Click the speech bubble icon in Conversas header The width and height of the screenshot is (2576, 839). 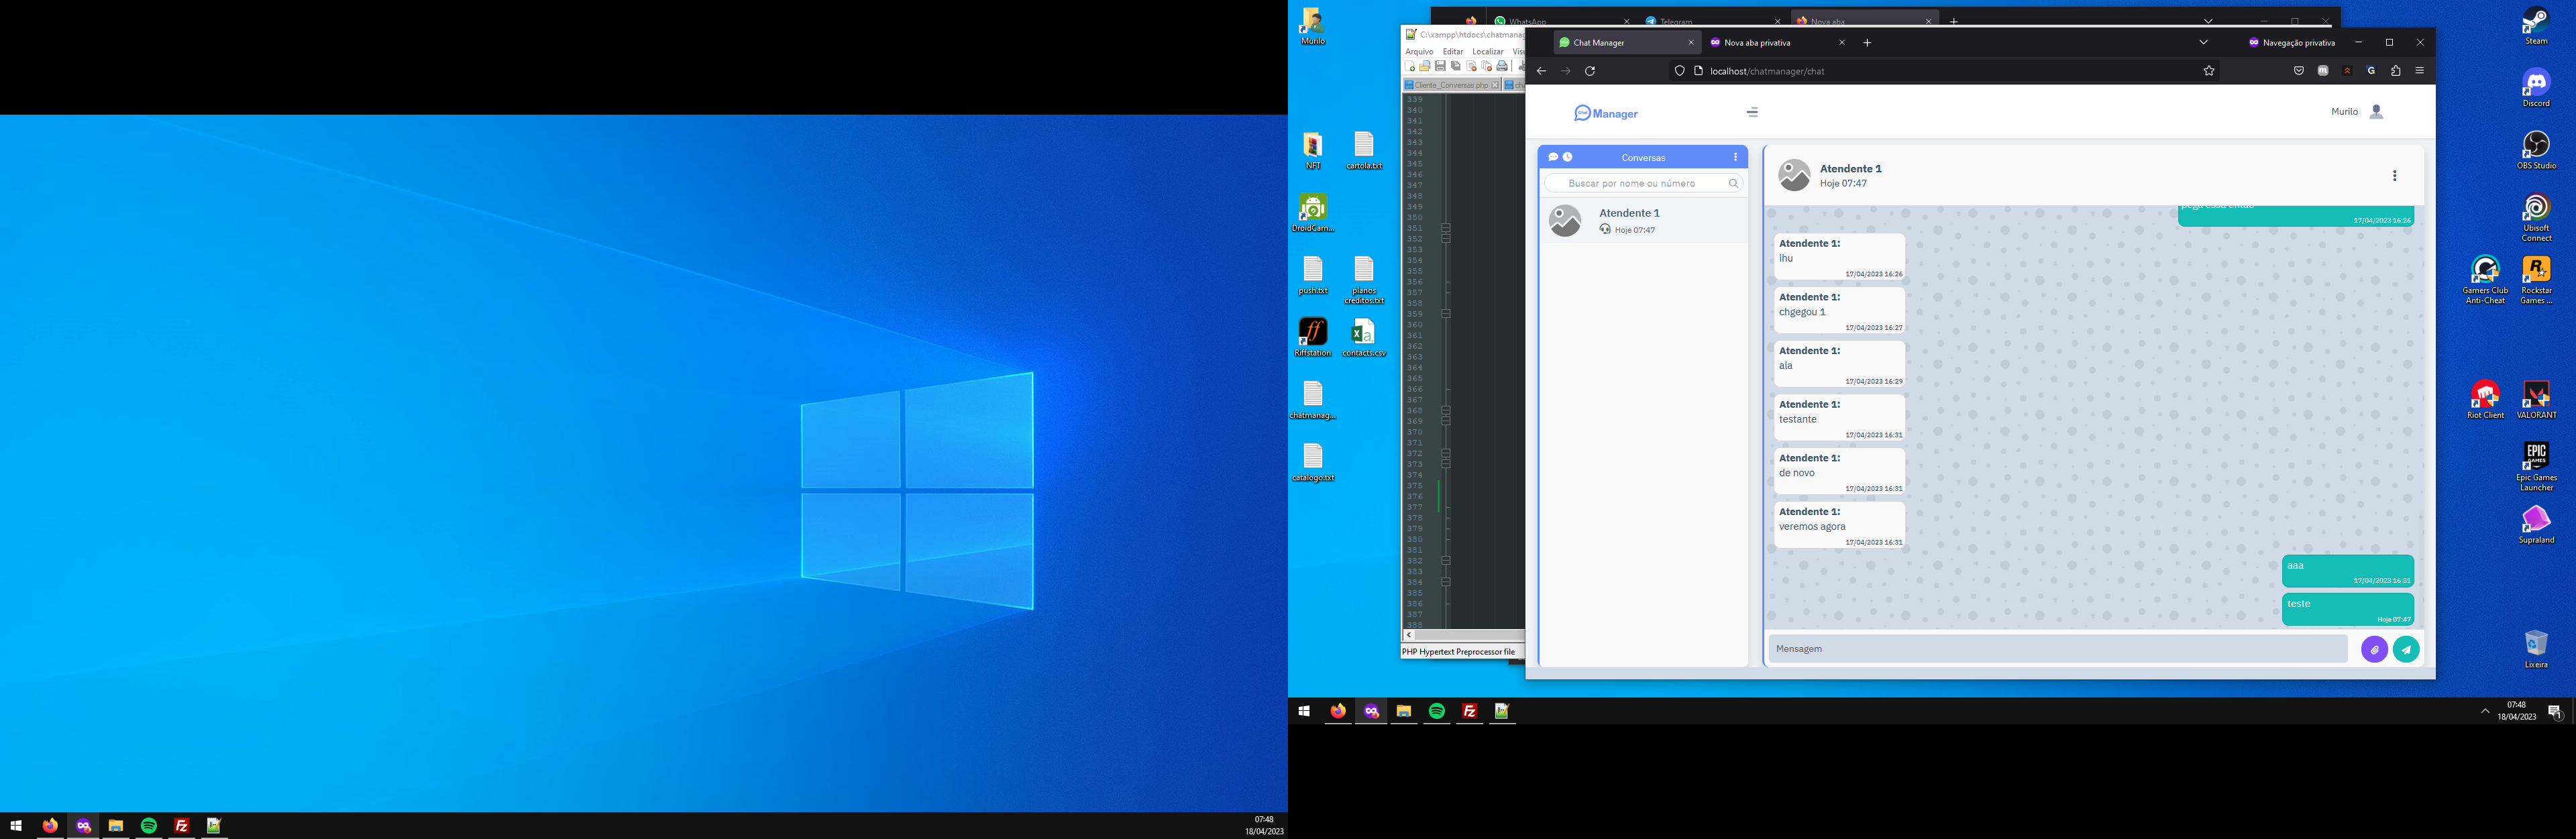pyautogui.click(x=1553, y=157)
